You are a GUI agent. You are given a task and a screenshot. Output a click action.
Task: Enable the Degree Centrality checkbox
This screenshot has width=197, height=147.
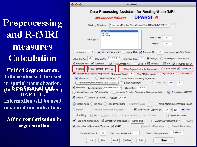(x=167, y=115)
